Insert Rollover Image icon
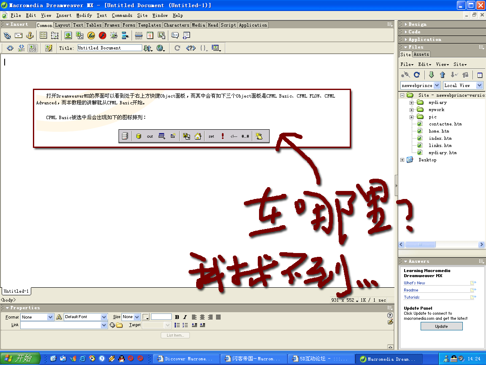 [114, 35]
